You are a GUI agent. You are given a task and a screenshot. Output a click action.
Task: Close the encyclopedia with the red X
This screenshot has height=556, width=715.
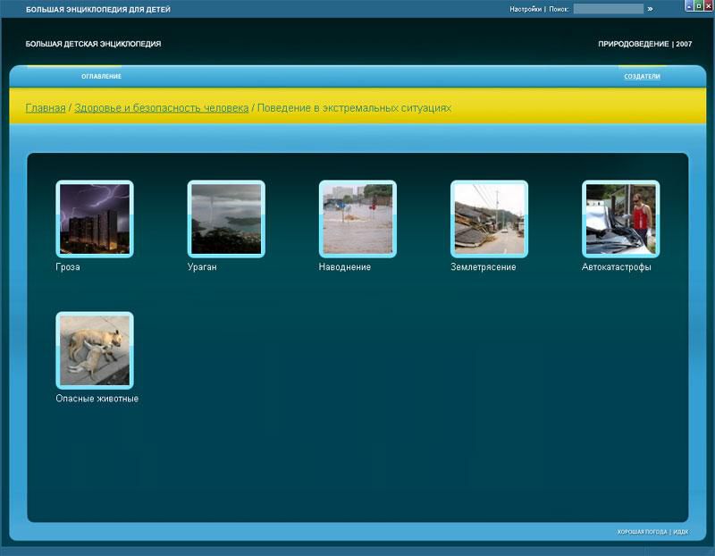pos(707,6)
